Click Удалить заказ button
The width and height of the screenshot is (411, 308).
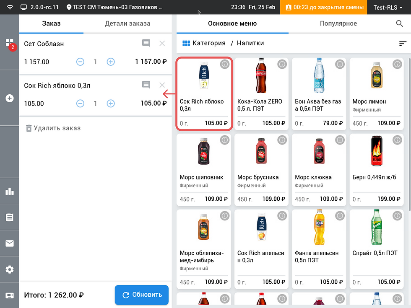click(54, 128)
